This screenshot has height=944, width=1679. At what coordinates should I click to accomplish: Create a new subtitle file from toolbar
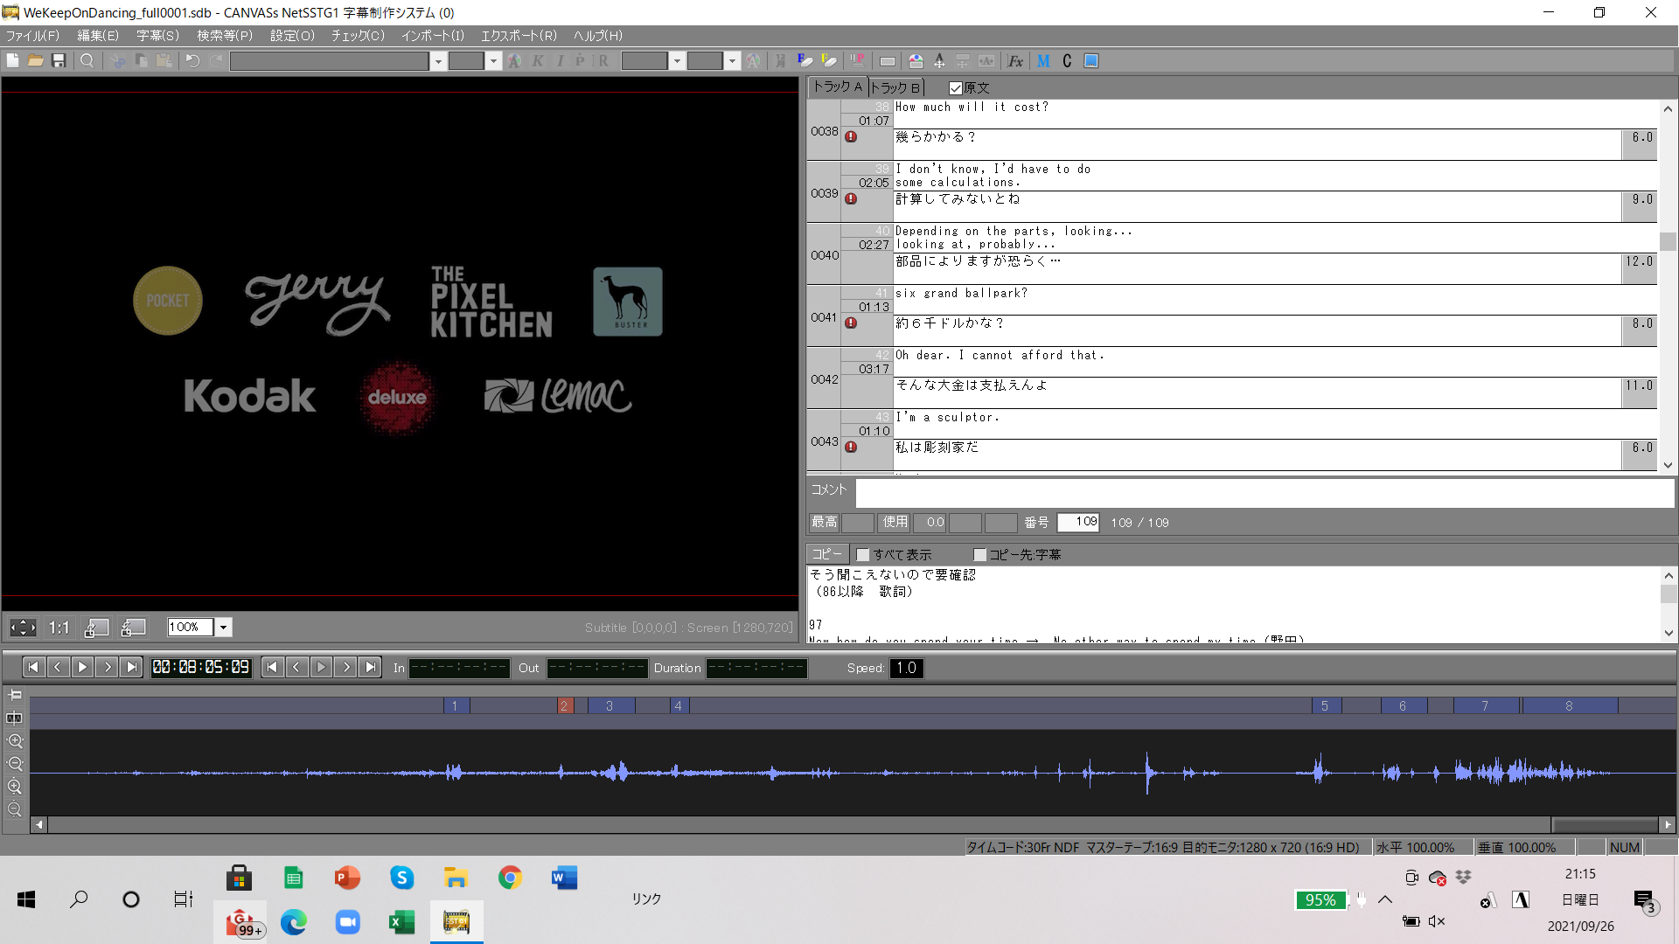(x=13, y=60)
